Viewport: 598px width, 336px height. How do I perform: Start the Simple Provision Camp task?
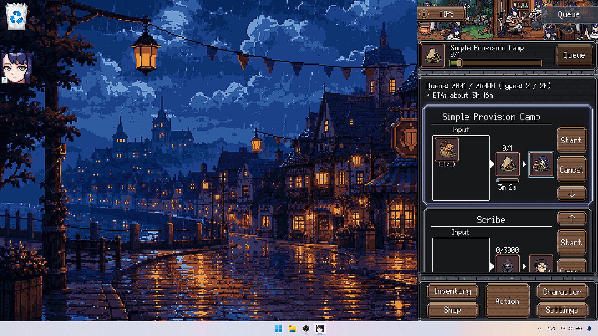pyautogui.click(x=572, y=140)
